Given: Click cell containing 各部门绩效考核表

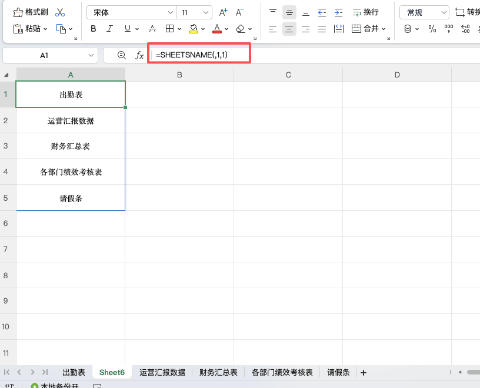Looking at the screenshot, I should click(71, 172).
